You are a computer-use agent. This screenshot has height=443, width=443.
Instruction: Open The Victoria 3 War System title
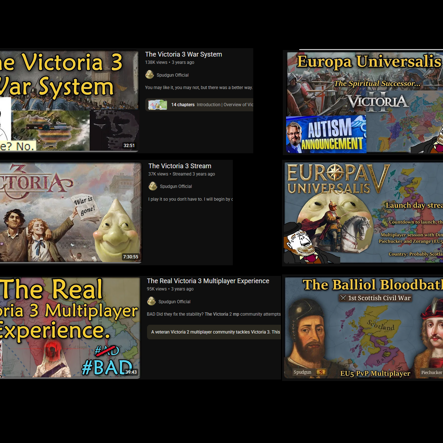(x=184, y=54)
